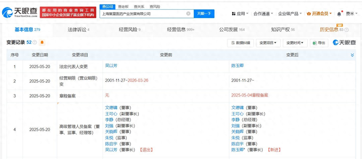Click the 导出 export button

319,43
